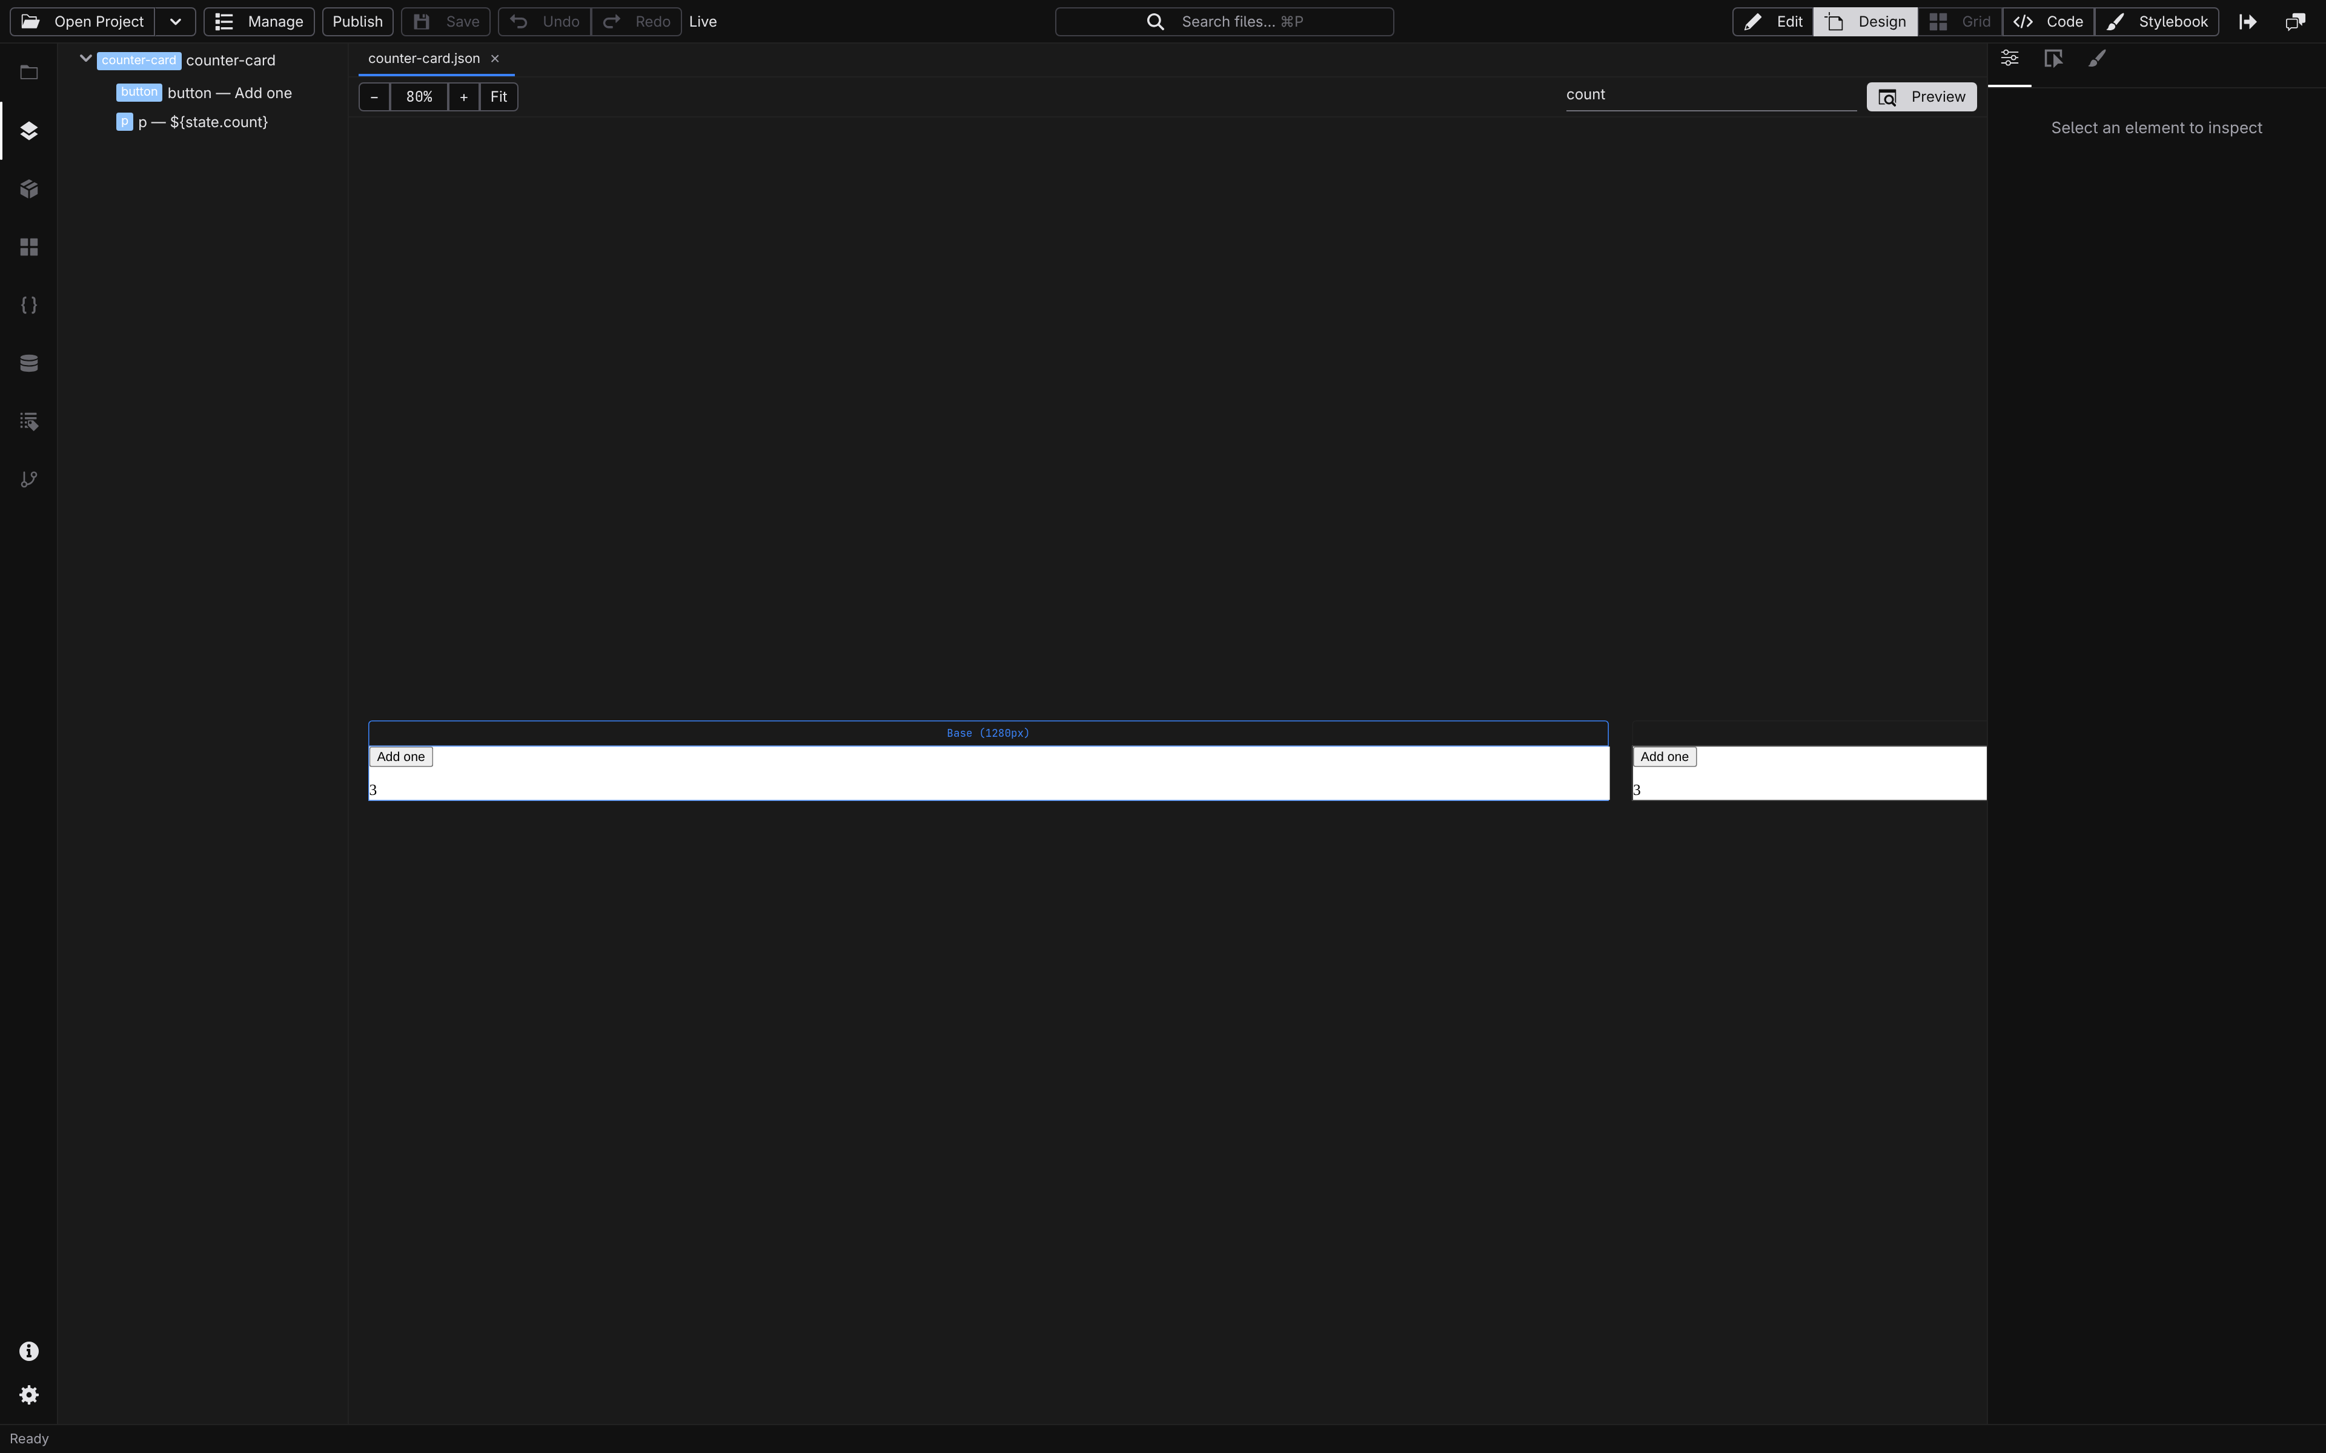Click the count value 3 in Base canvas
The image size is (2326, 1453).
pos(374,790)
